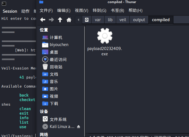Open the 文档 documents folder

(54, 74)
